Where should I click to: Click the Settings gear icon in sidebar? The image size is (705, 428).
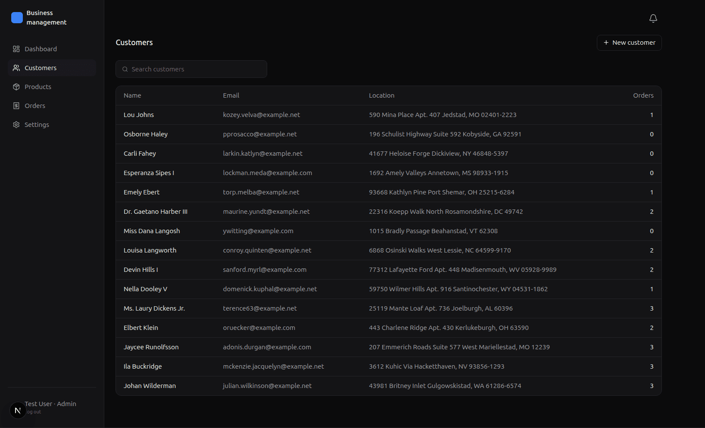click(x=16, y=125)
